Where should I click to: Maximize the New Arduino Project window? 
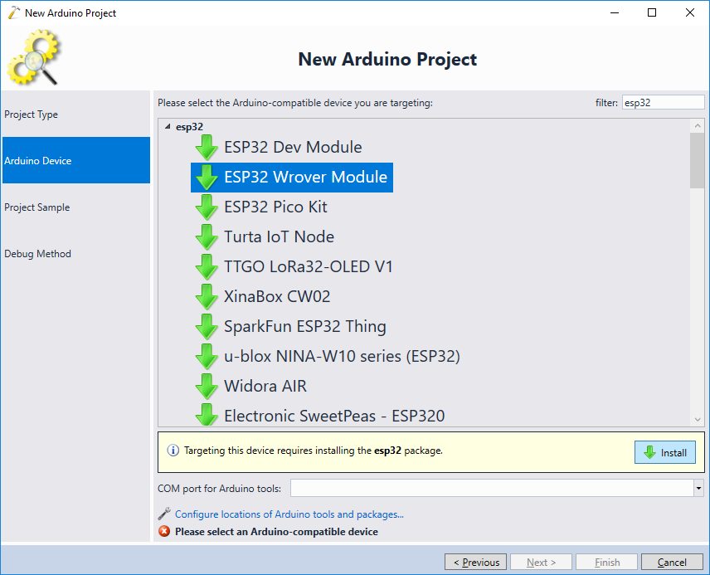click(x=652, y=12)
